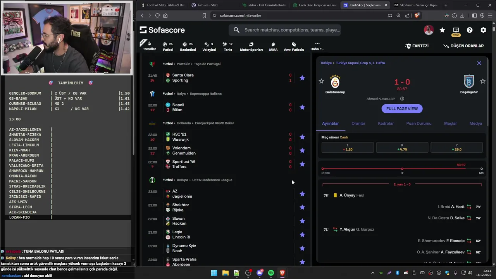The height and width of the screenshot is (279, 496).
Task: Unfavorite the AZ vs Jagiellonia match
Action: (x=302, y=194)
